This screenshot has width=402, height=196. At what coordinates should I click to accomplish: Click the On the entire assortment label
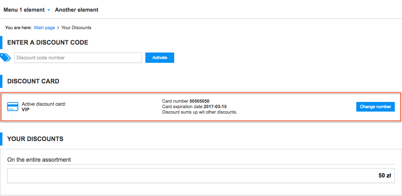39,160
